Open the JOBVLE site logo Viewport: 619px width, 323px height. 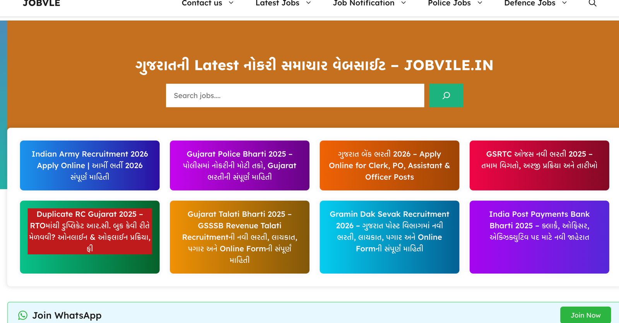[x=41, y=3]
